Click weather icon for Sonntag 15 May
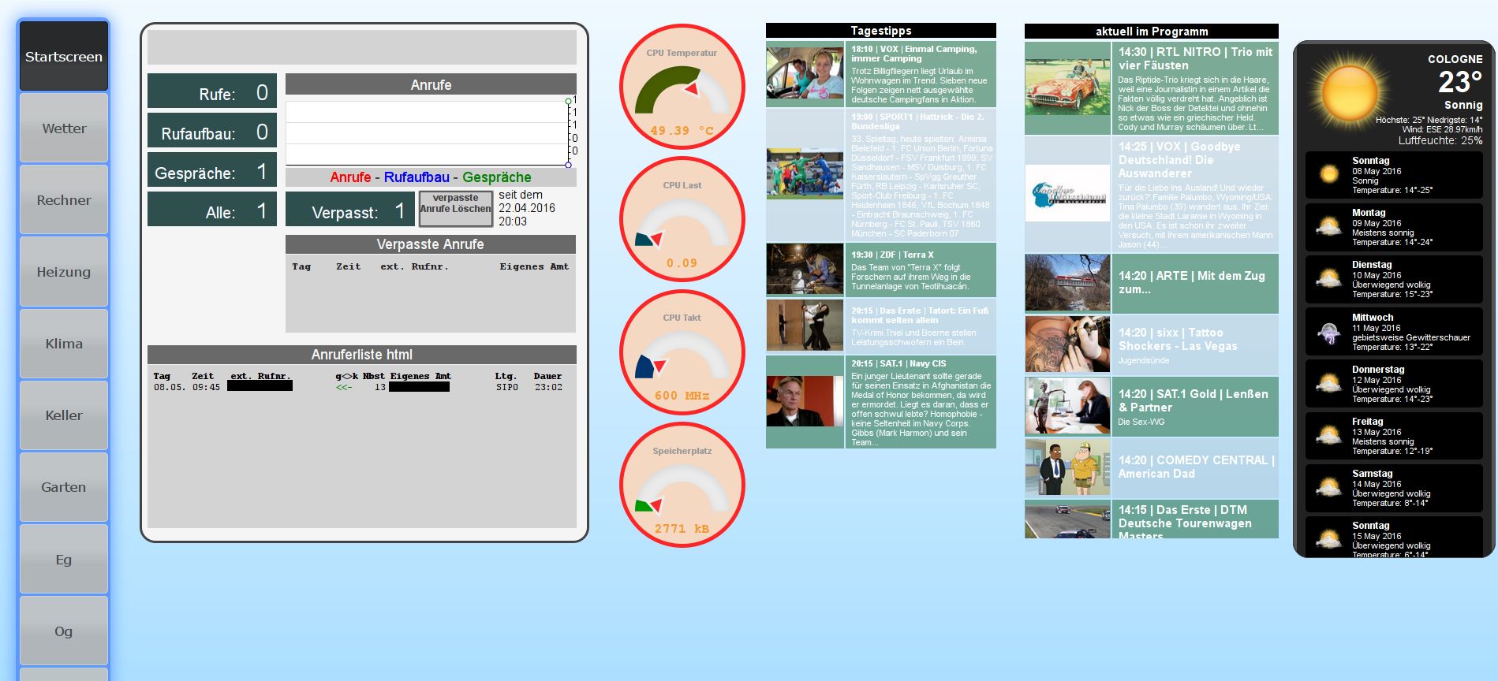Image resolution: width=1498 pixels, height=681 pixels. point(1329,540)
